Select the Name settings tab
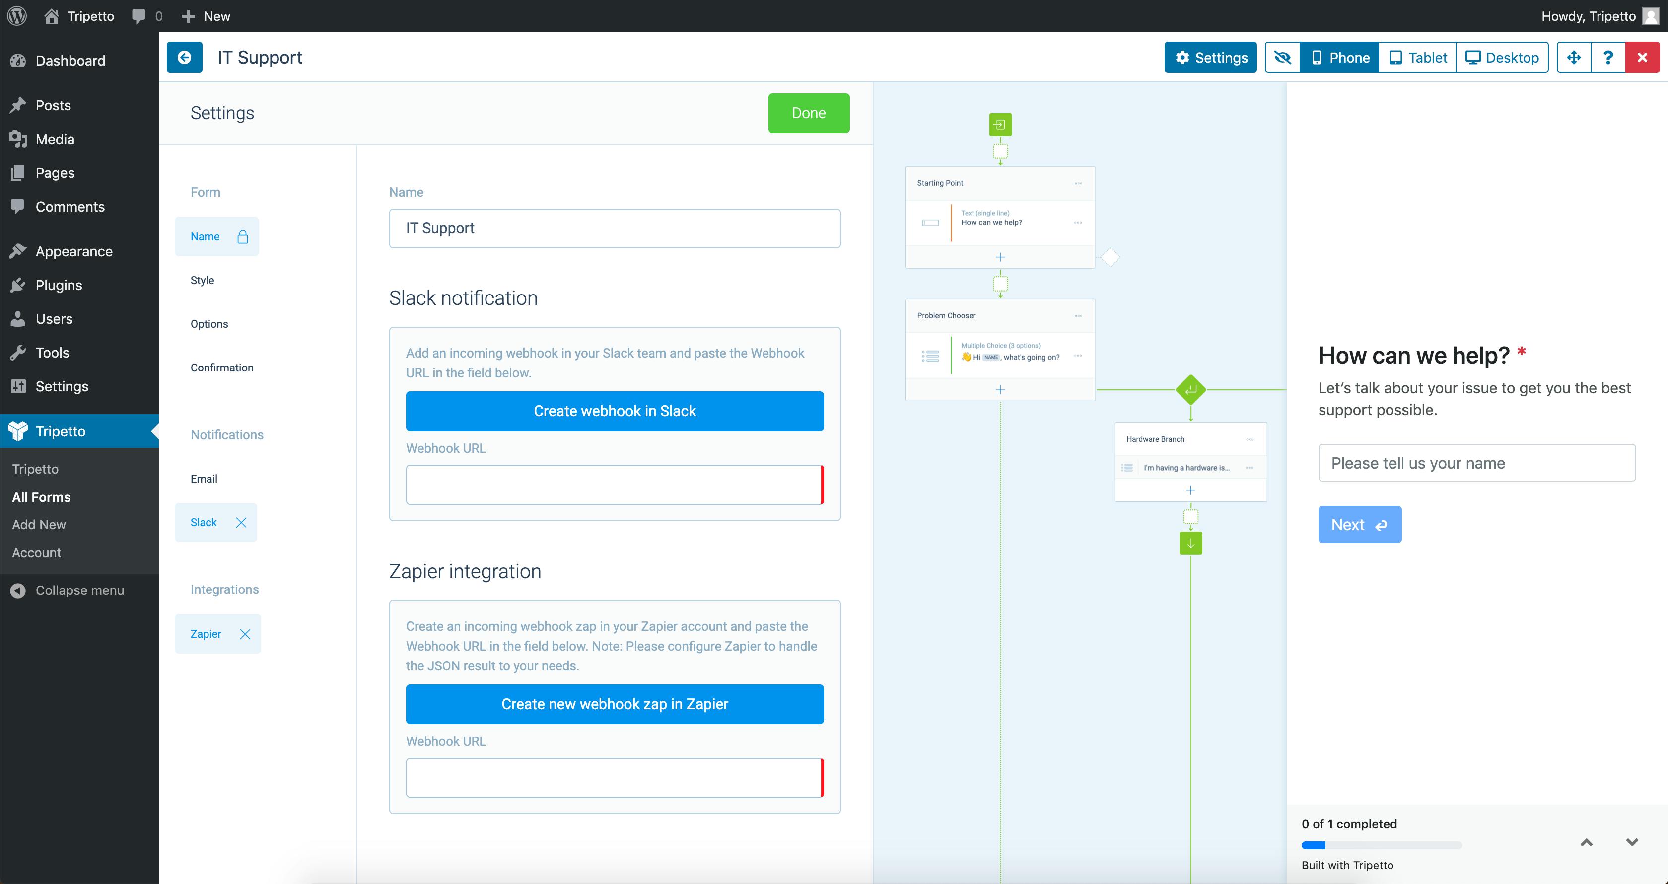Screen dimensions: 1668x884 click(x=216, y=236)
